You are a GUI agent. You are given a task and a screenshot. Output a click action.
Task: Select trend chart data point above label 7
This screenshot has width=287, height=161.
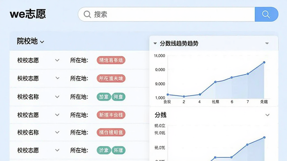tap(248, 74)
